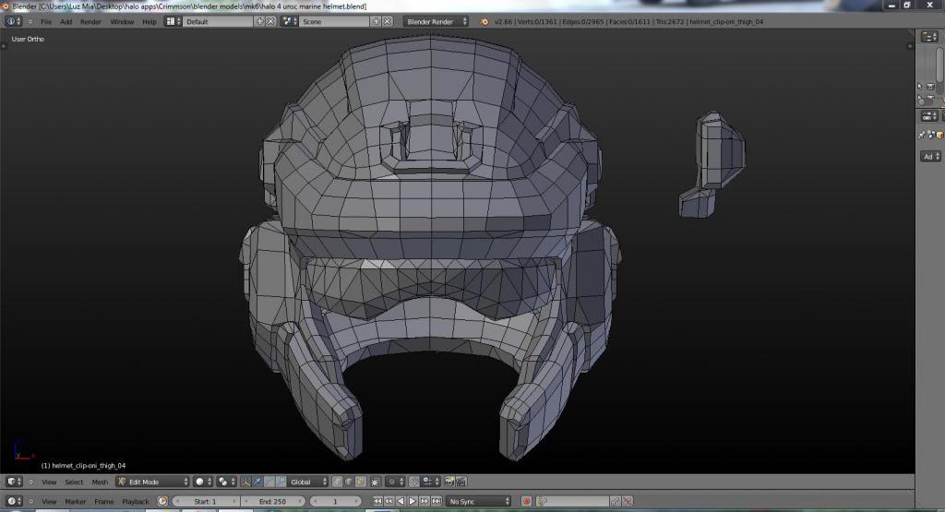
Task: Enable the rotate manipulator
Action: click(x=269, y=482)
